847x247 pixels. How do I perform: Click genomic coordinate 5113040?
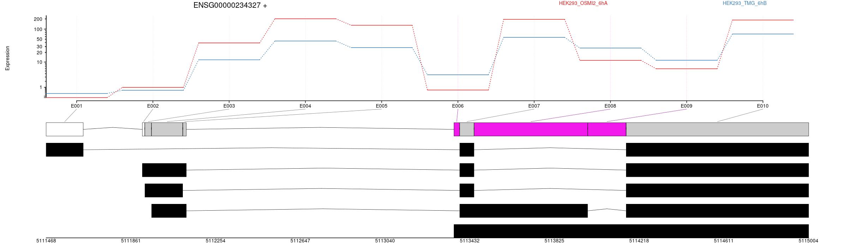(385, 241)
